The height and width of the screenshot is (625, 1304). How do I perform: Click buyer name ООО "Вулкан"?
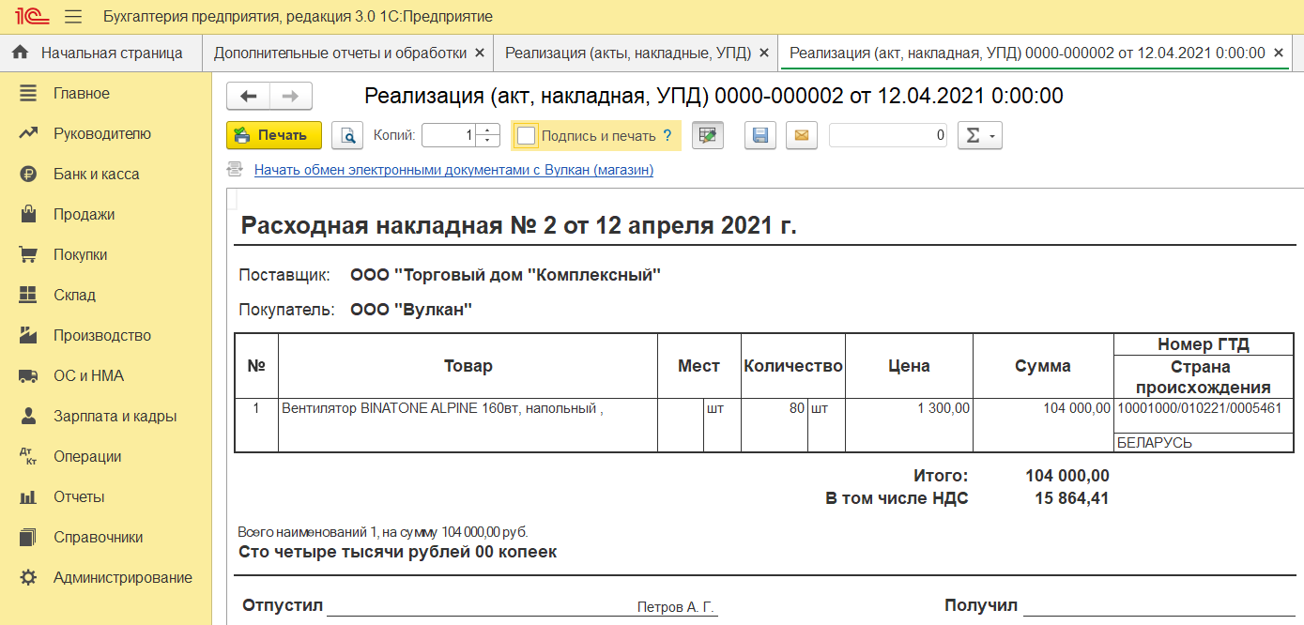coord(411,309)
